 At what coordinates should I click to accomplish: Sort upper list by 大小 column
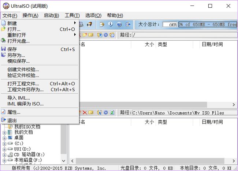tap(143, 44)
